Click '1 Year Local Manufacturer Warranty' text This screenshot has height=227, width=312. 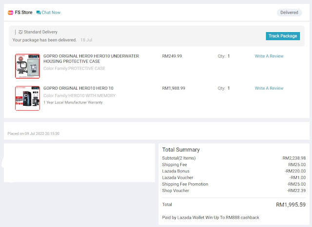click(x=73, y=102)
